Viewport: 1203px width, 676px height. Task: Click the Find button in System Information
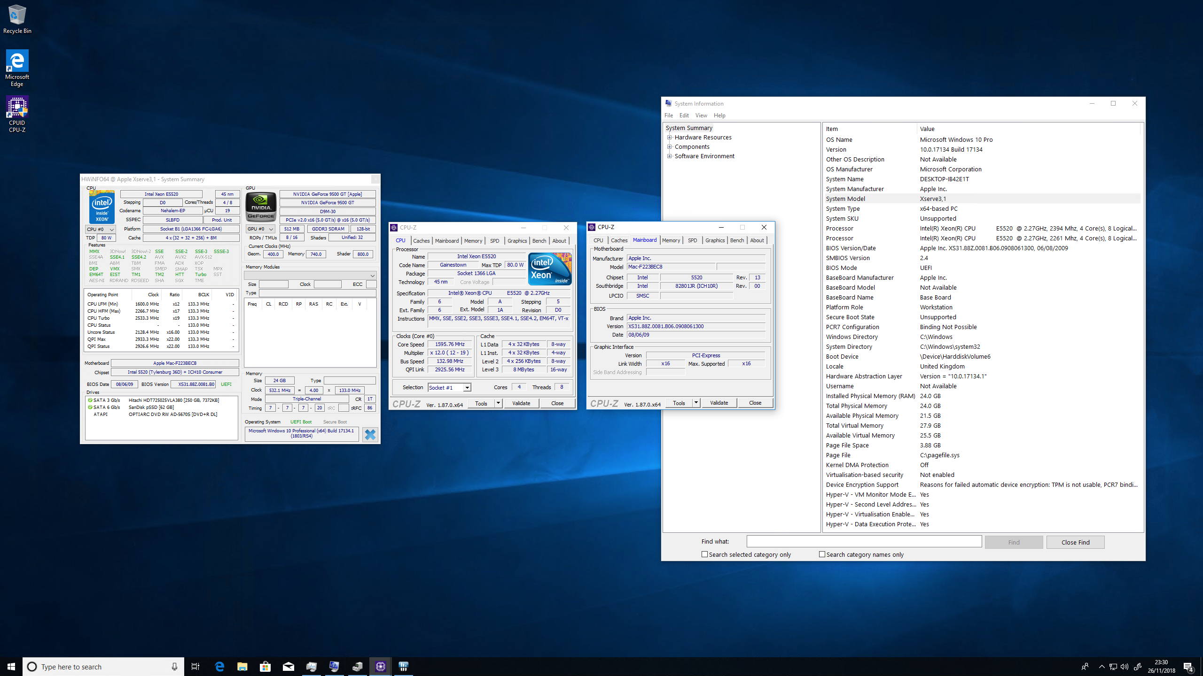(x=1014, y=541)
